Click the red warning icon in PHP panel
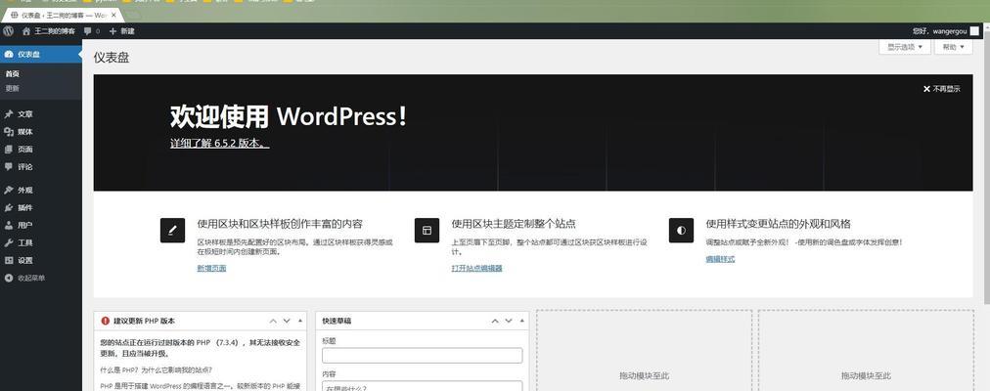The image size is (990, 391). (105, 321)
